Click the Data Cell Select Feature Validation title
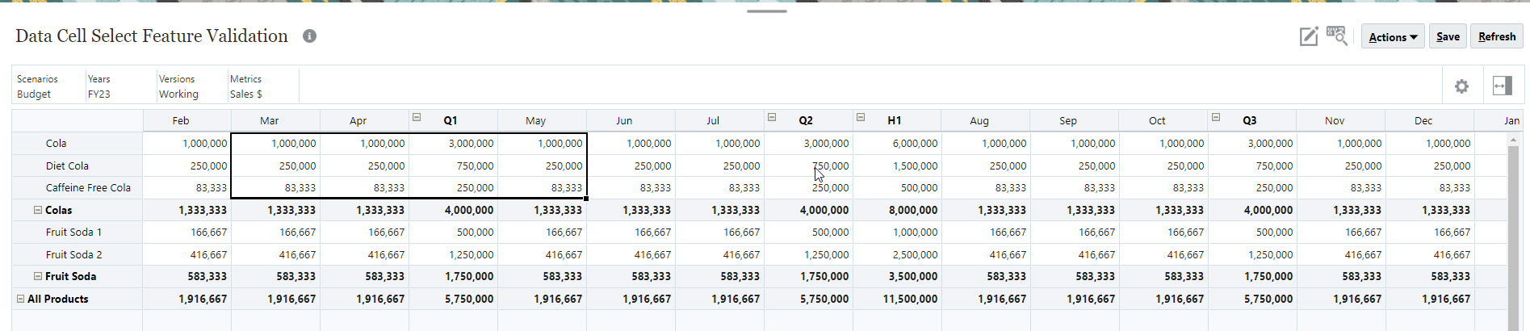The width and height of the screenshot is (1530, 331). click(x=152, y=36)
